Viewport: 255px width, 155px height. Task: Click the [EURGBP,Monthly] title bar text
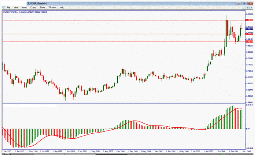(37, 3)
